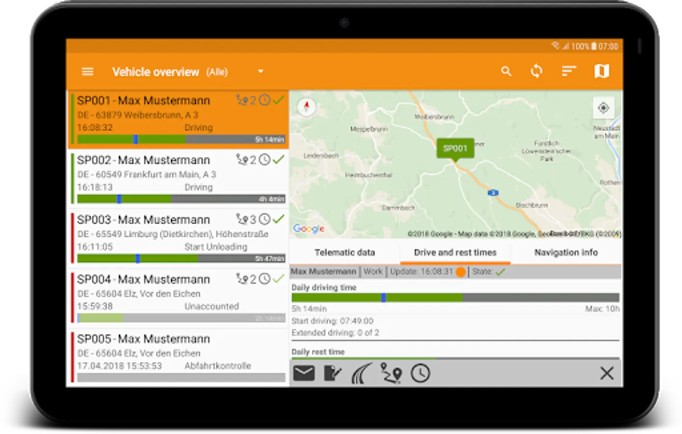Select SP005 - Max Mustermann vehicle

click(178, 357)
